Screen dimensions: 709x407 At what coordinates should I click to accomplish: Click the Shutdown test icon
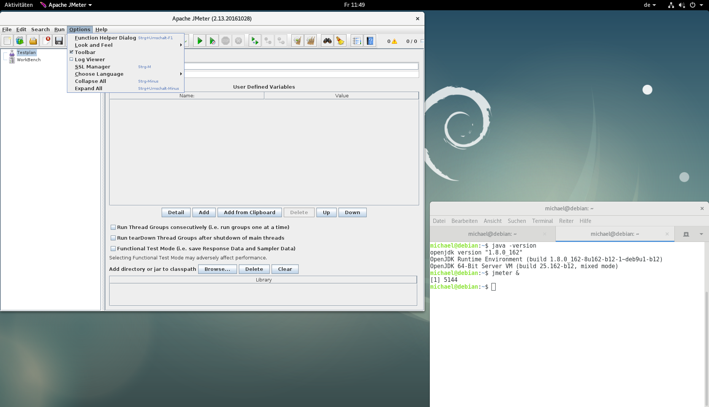(x=238, y=41)
